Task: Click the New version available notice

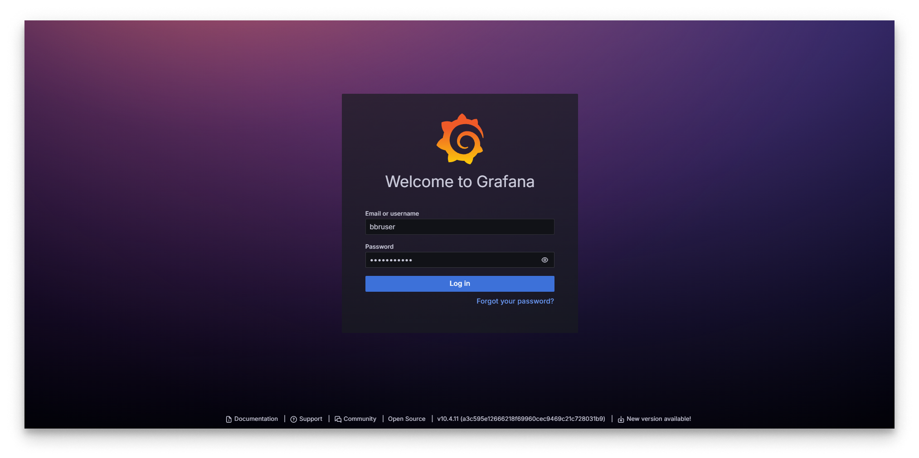Action: tap(659, 419)
